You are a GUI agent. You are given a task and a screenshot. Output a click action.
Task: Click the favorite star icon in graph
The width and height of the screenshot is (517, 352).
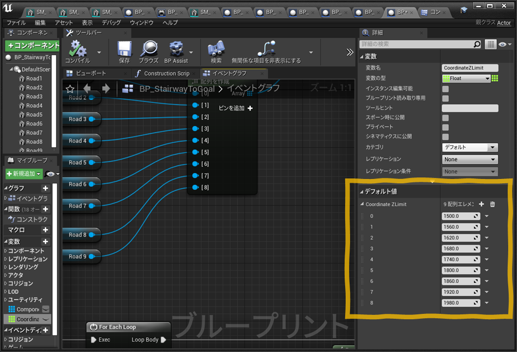pyautogui.click(x=70, y=89)
